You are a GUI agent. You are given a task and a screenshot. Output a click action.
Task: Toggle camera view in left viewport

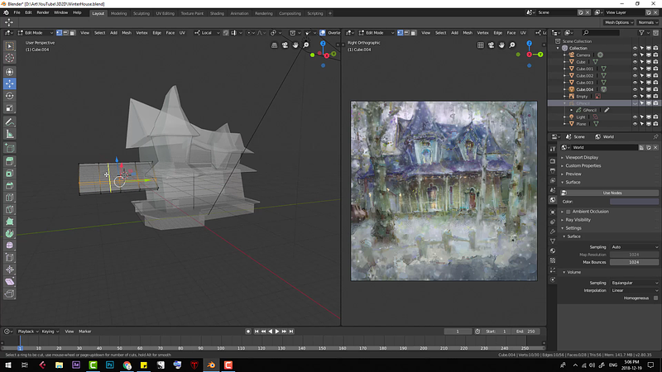(285, 45)
